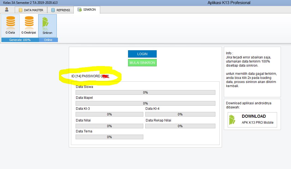Start sync with MULAI SINKRON button

[142, 63]
